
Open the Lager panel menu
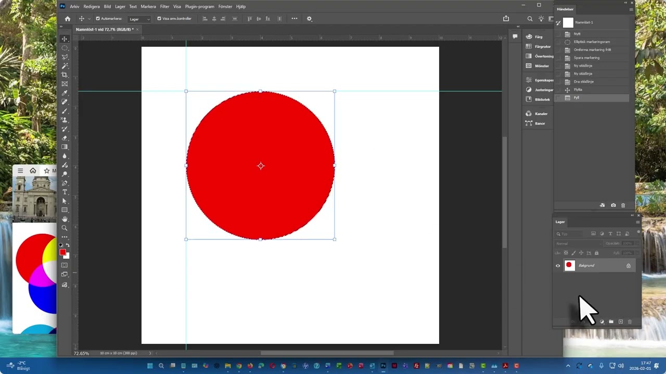638,222
